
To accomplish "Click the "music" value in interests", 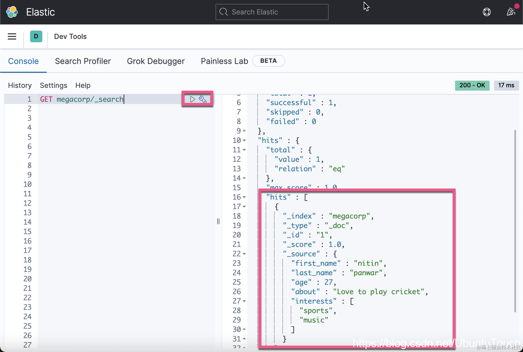I will point(314,320).
